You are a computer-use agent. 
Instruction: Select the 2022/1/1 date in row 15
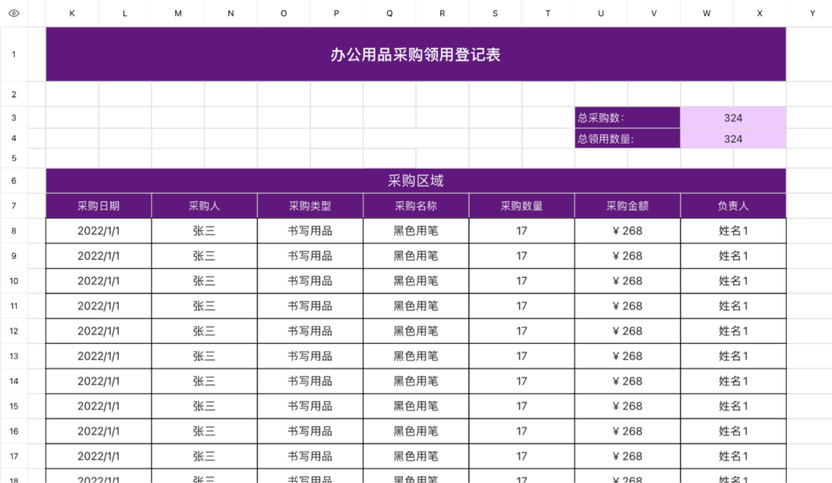[x=98, y=406]
